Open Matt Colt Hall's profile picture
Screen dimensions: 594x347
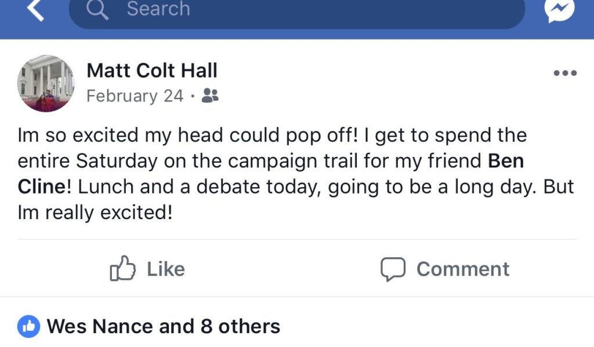tap(46, 83)
